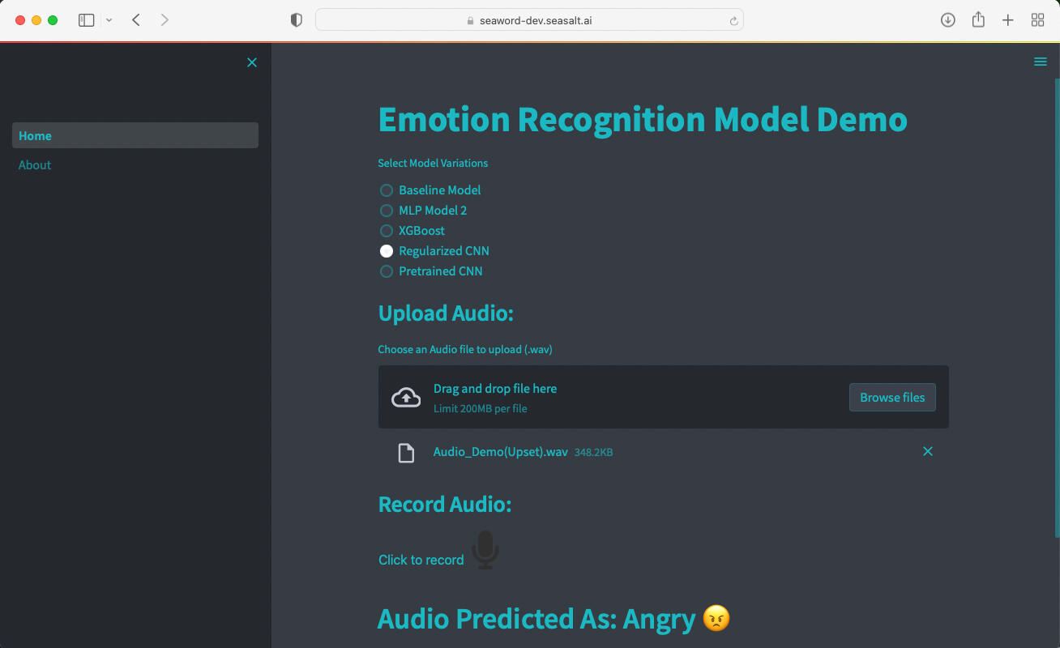This screenshot has width=1060, height=648.
Task: Remove the Audio_Demo(Upset).wav file
Action: coord(928,451)
